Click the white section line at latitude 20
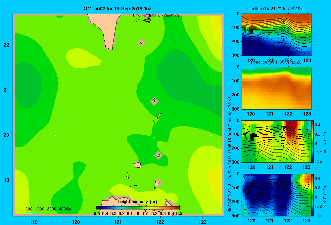Screen dimensions: 331x225 coord(133,135)
